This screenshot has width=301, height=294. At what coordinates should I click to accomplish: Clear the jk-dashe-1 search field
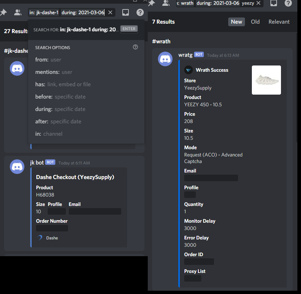pyautogui.click(x=110, y=12)
